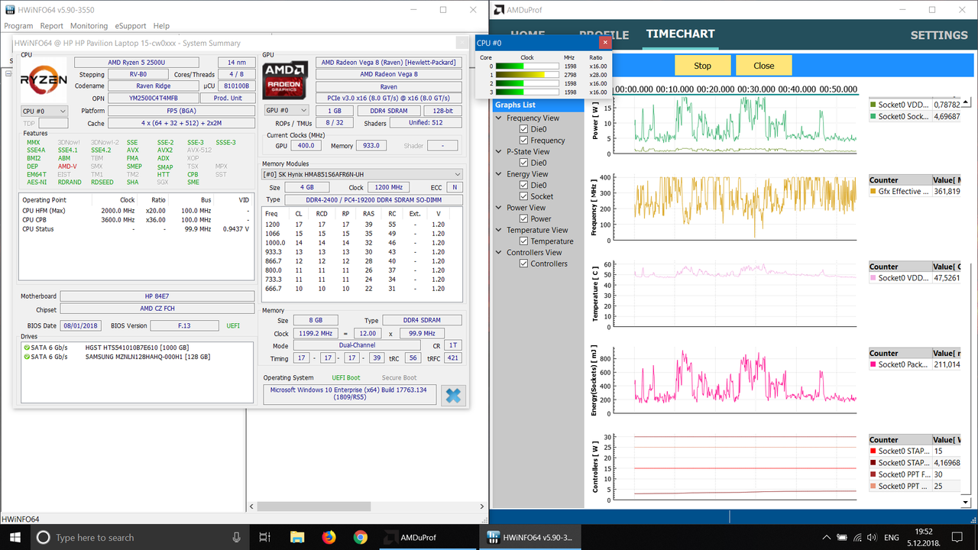Click the Core 1 clock bar in CPU #0
This screenshot has width=978, height=550.
click(528, 75)
